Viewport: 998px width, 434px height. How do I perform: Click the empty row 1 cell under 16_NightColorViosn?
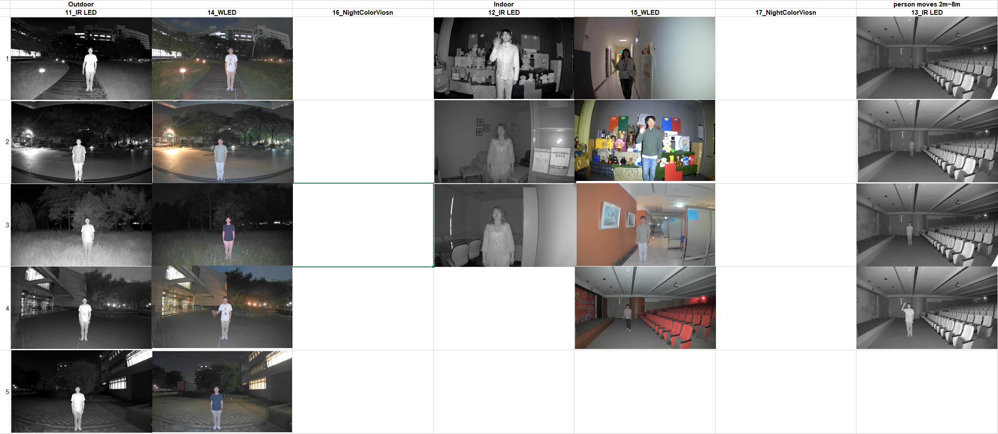[x=362, y=59]
